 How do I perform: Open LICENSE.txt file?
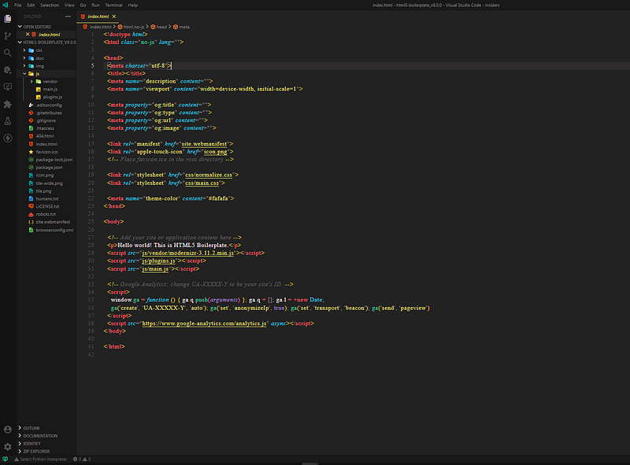point(47,207)
